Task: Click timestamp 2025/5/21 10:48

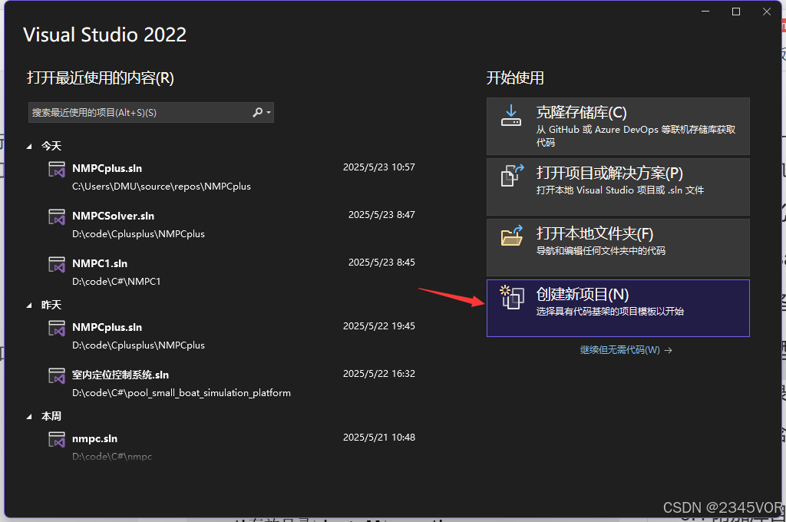Action: point(379,438)
